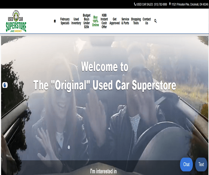209x175 pixels.
Task: Open the search magnifier icon
Action: (x=155, y=21)
